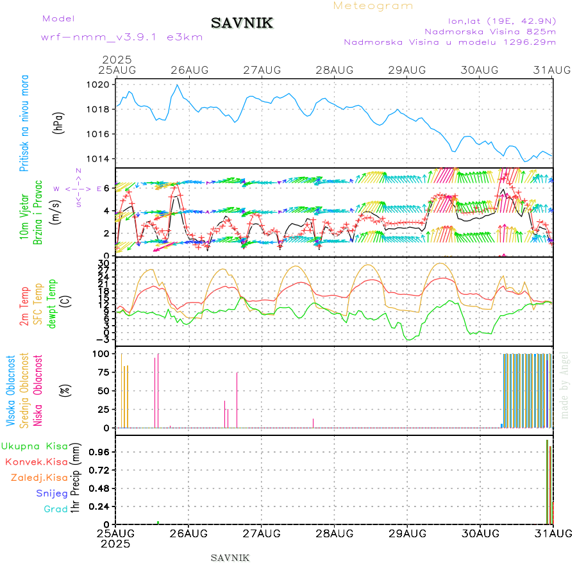Image resolution: width=577 pixels, height=577 pixels.
Task: Click the green dewpt Temp legend label
Action: click(53, 300)
